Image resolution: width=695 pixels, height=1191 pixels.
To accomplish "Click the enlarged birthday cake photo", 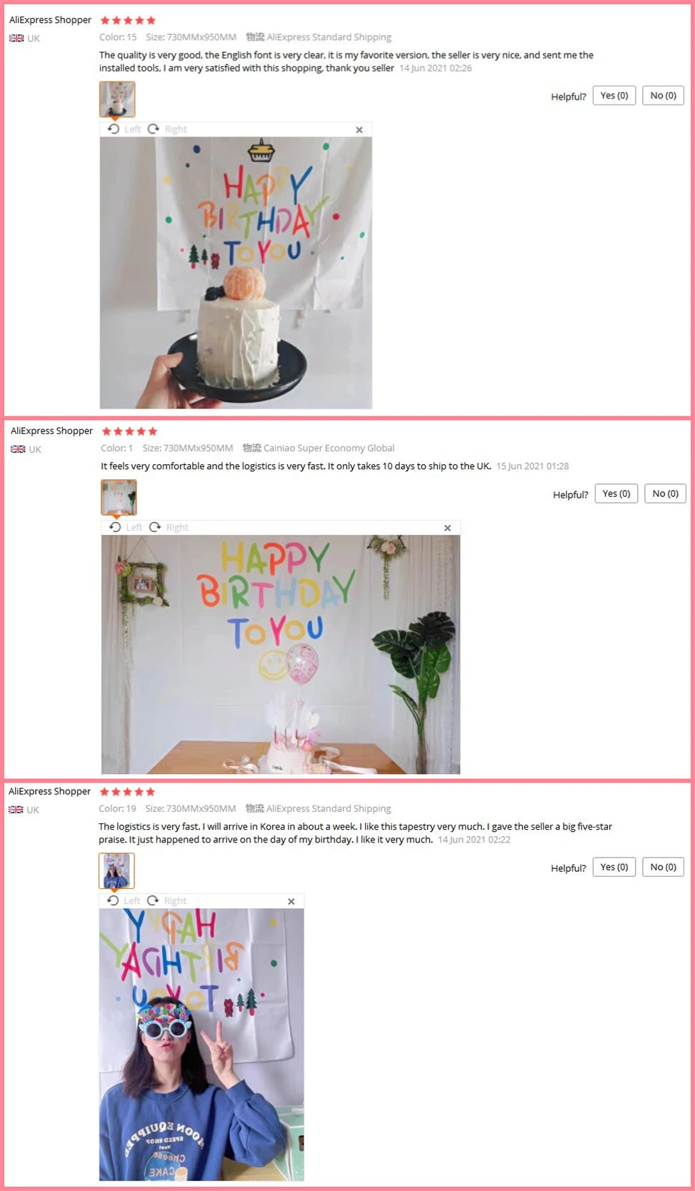I will click(x=236, y=273).
